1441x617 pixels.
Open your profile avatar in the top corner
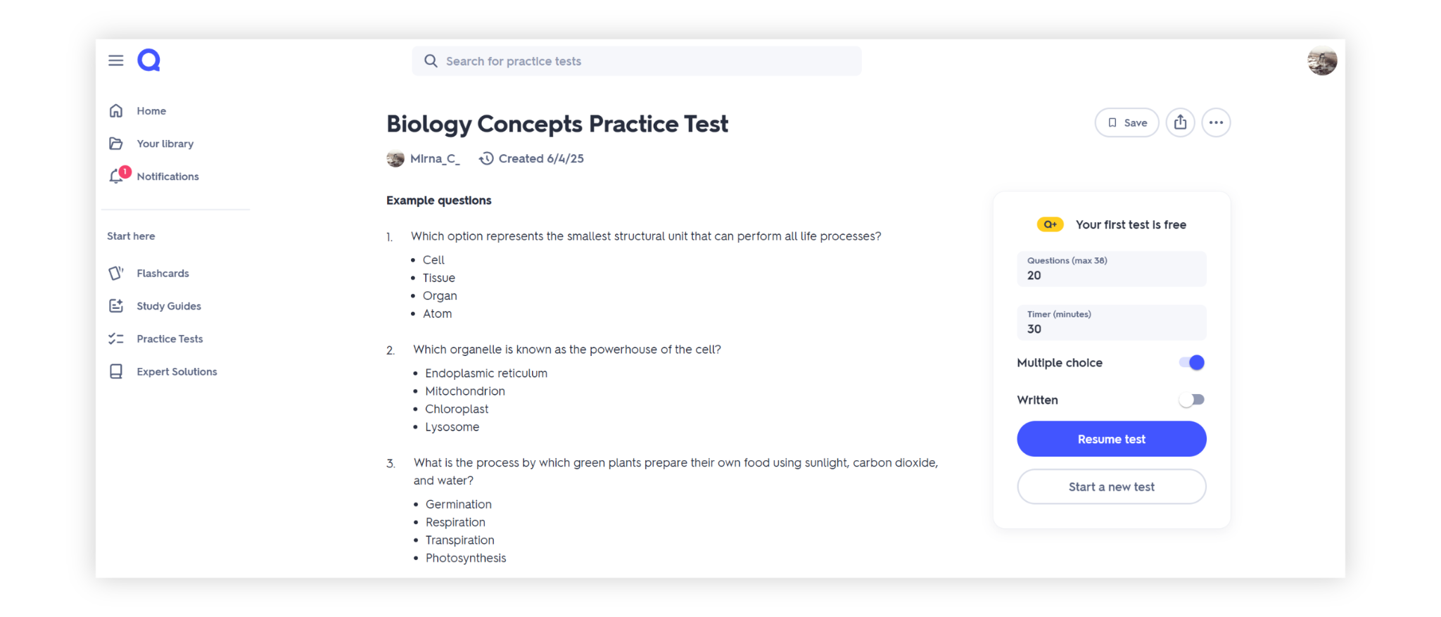coord(1322,61)
